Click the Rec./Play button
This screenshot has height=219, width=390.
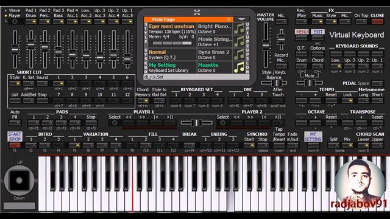301,21
